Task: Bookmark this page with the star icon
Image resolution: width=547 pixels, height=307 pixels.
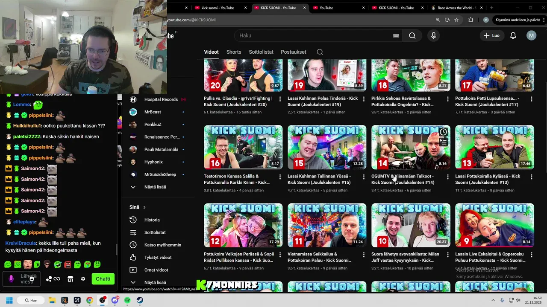Action: point(456,20)
